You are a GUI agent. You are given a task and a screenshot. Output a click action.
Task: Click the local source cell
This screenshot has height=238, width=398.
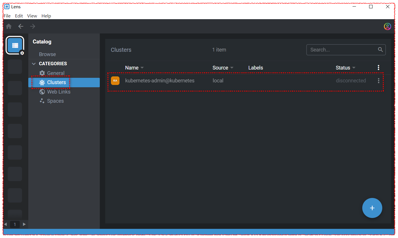point(218,81)
